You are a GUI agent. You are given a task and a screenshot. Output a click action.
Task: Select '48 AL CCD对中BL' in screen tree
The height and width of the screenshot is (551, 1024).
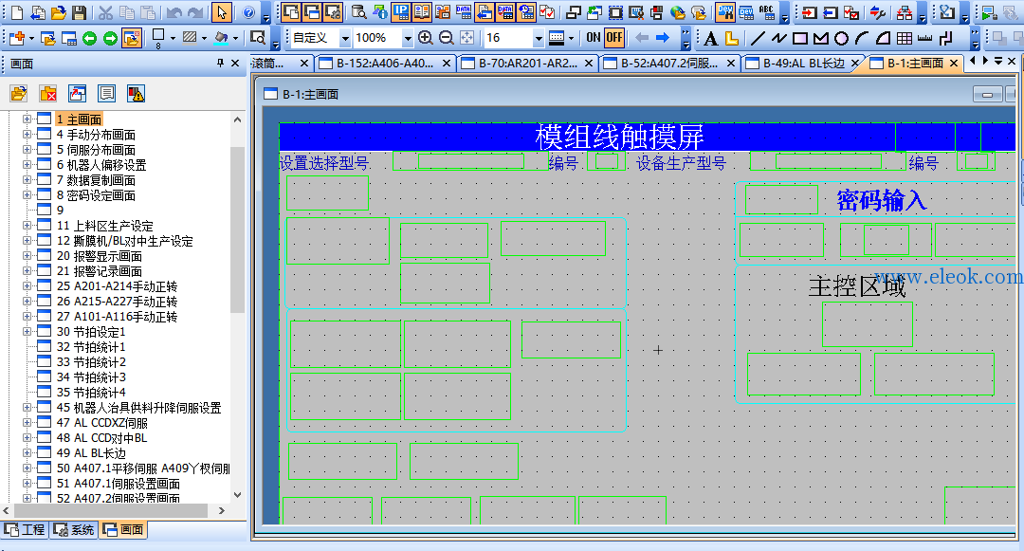(101, 437)
